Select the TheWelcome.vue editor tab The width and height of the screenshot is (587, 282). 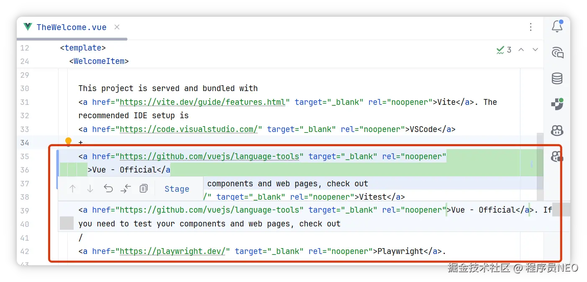(x=72, y=28)
